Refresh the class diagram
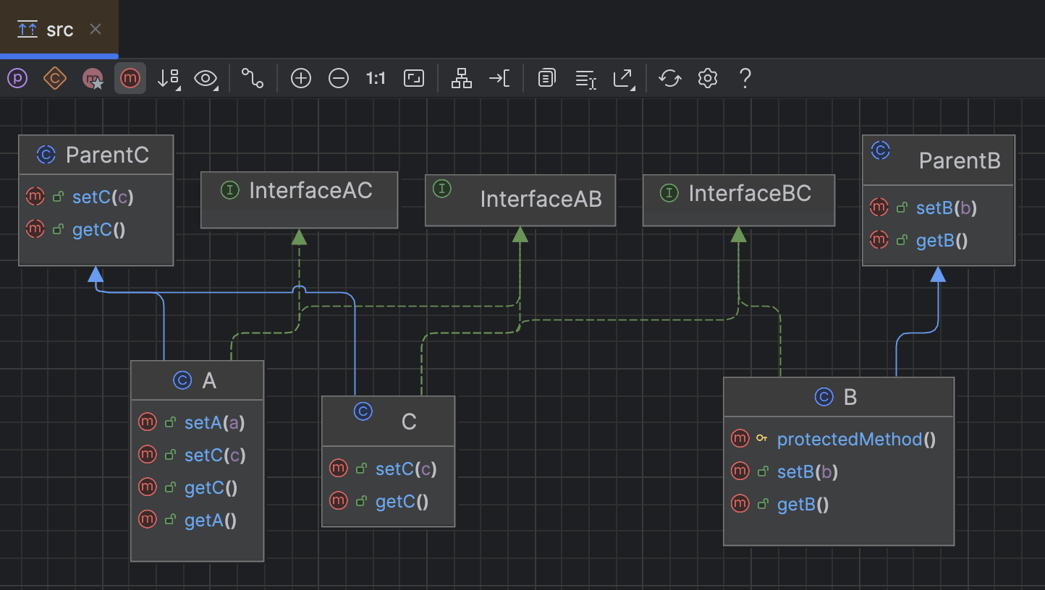 coord(669,78)
